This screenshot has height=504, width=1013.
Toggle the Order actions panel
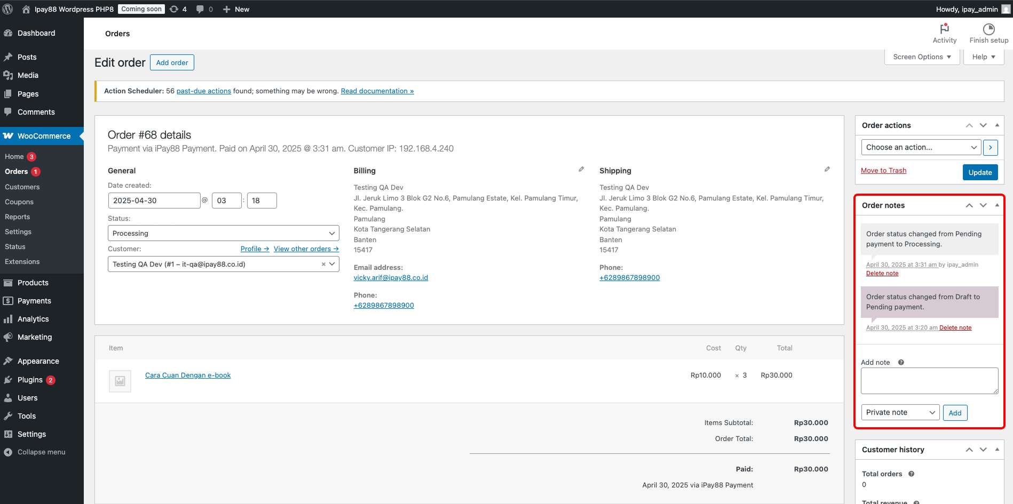coord(997,125)
